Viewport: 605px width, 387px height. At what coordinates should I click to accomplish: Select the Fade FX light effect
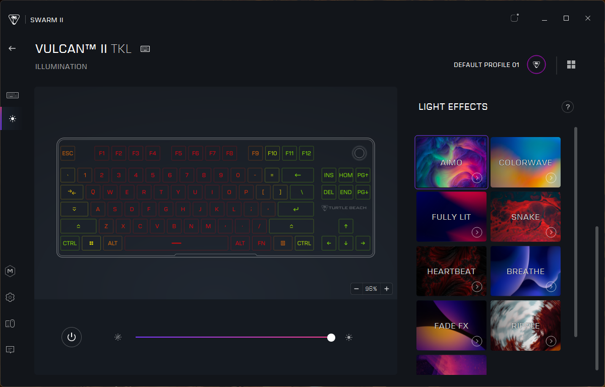pyautogui.click(x=451, y=326)
